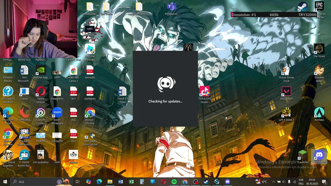Image resolution: width=331 pixels, height=186 pixels.
Task: Open the HP Support Assistant shortcut
Action: click(x=8, y=95)
